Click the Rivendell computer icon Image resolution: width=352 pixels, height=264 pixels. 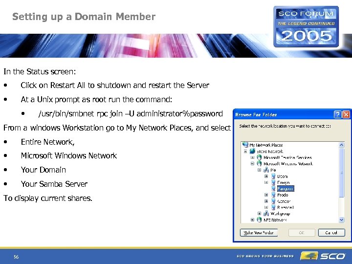pos(273,207)
